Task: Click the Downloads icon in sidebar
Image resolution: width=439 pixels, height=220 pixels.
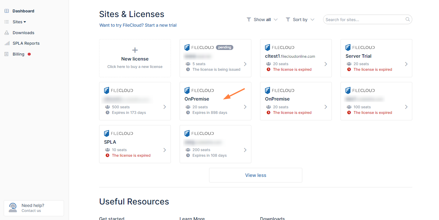Action: [7, 33]
